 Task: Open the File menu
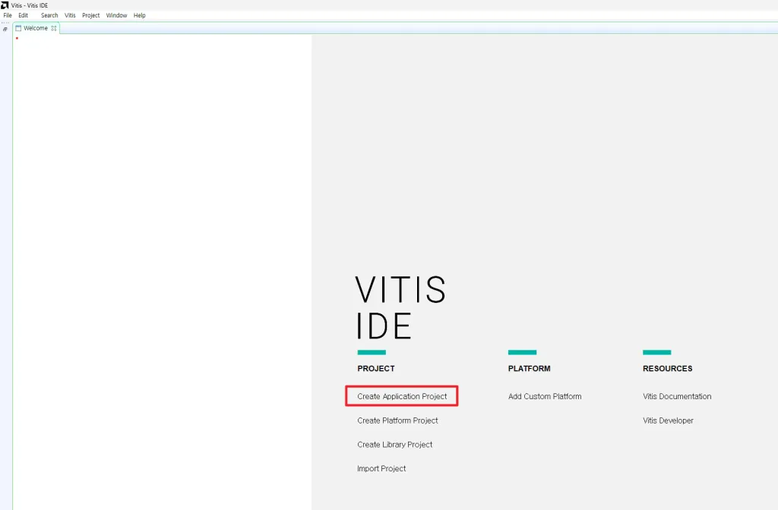pos(8,15)
